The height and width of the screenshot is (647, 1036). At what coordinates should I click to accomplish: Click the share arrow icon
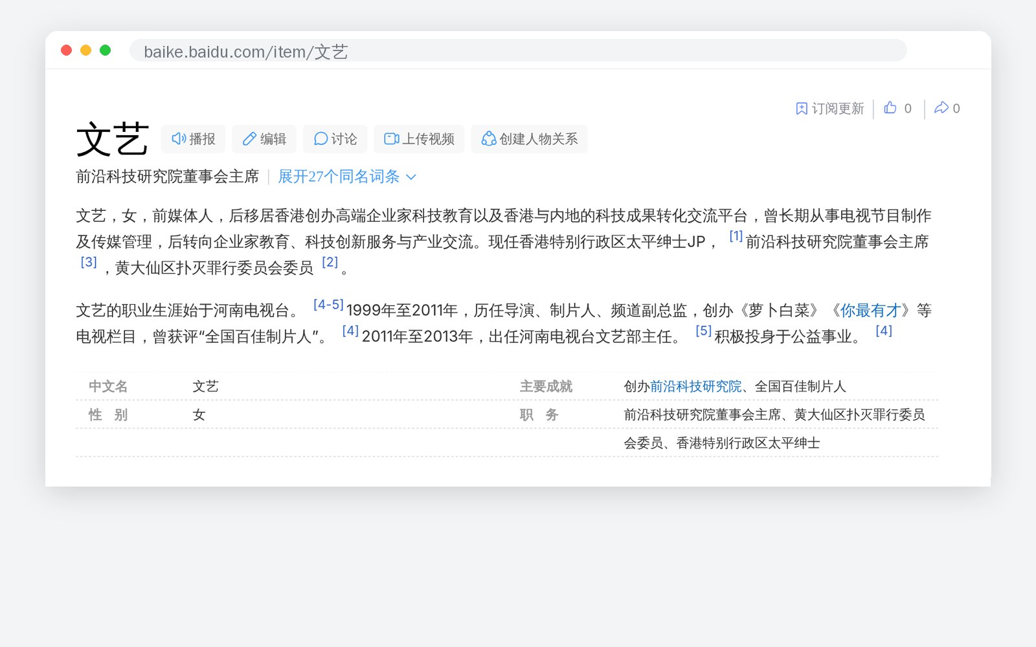pos(941,108)
